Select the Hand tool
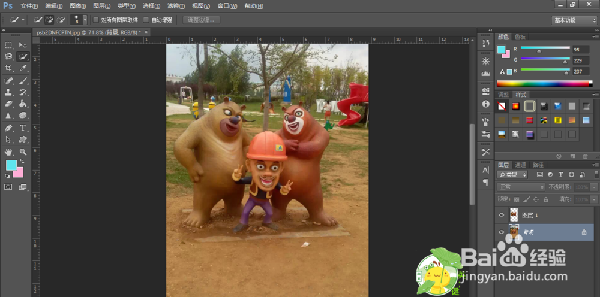The width and height of the screenshot is (600, 297). pos(8,152)
